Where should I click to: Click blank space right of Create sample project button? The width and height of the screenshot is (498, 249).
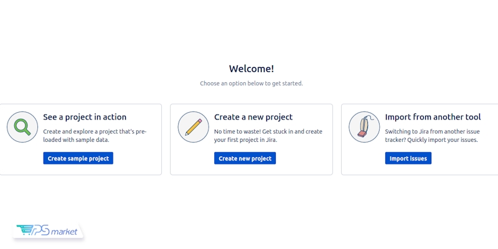tap(137, 159)
